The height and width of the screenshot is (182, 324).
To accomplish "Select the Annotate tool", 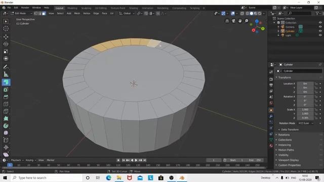I will tap(6, 67).
